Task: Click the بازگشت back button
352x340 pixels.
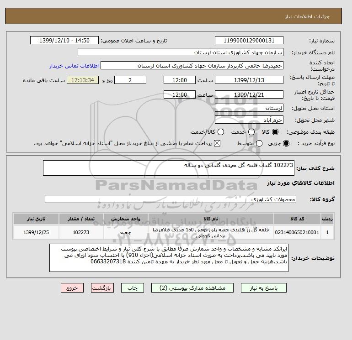Action: 102,288
